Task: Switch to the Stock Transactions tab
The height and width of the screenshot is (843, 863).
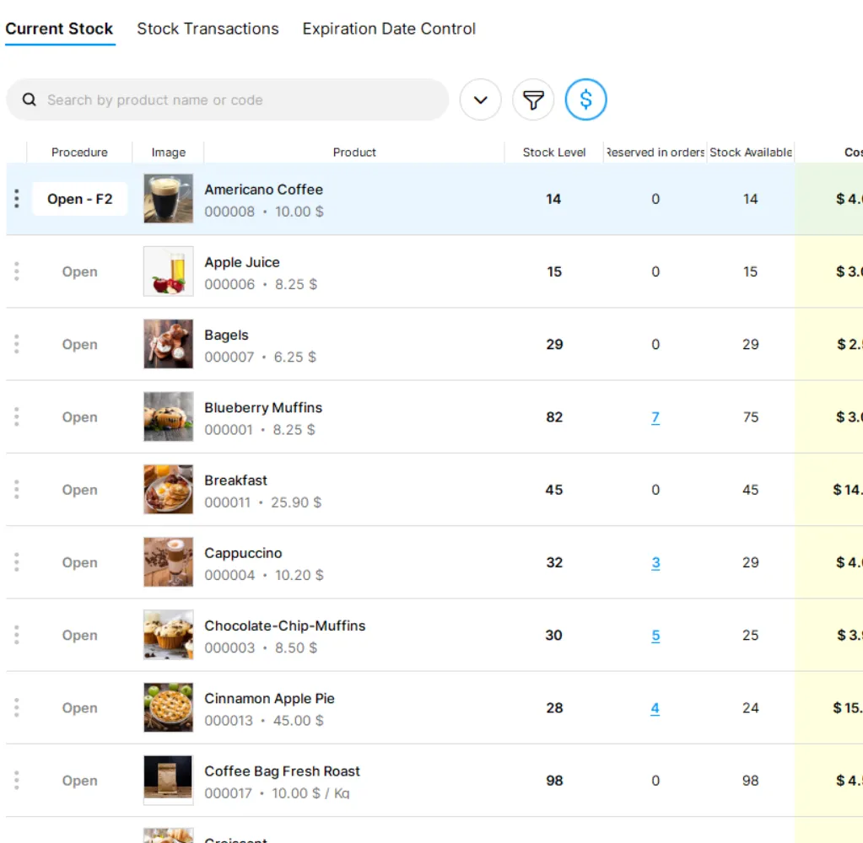Action: [208, 29]
